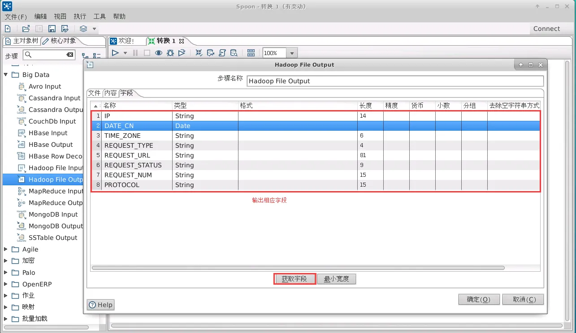Select the REQUEST_URL field row
Image resolution: width=576 pixels, height=333 pixels.
point(316,155)
